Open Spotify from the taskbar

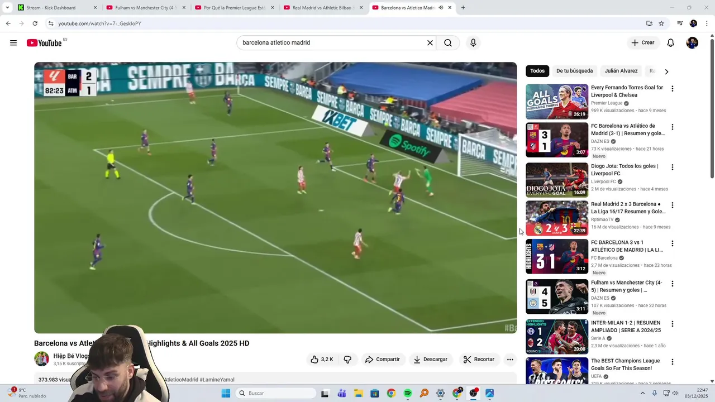[x=407, y=393]
